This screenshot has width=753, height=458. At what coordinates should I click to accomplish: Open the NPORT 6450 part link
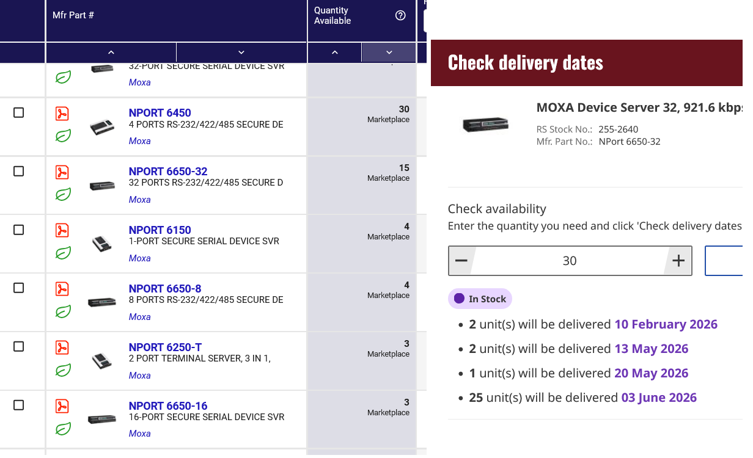coord(160,113)
